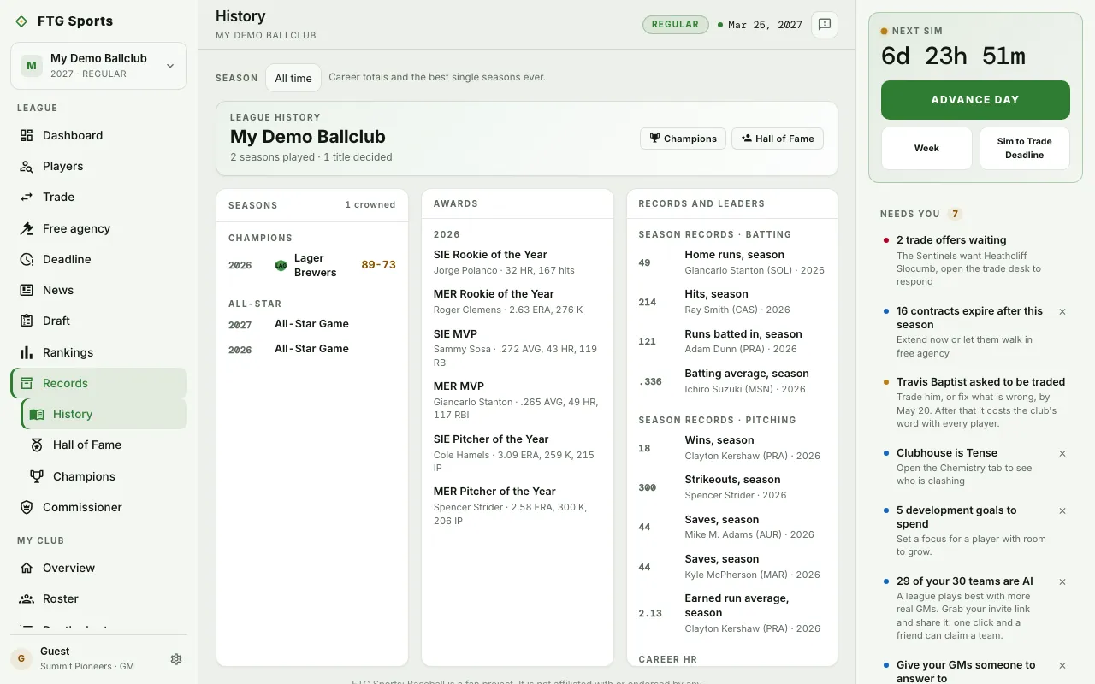The width and height of the screenshot is (1095, 684).
Task: Click the SIE MVP award entry
Action: tap(518, 348)
